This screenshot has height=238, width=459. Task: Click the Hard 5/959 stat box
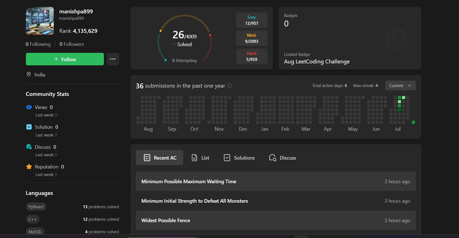pyautogui.click(x=252, y=57)
